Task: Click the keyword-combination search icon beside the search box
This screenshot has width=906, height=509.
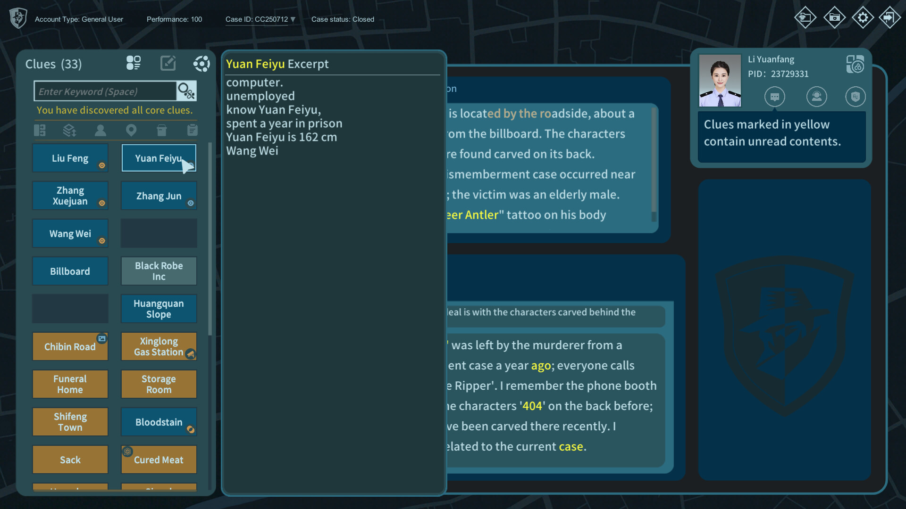Action: coord(185,90)
